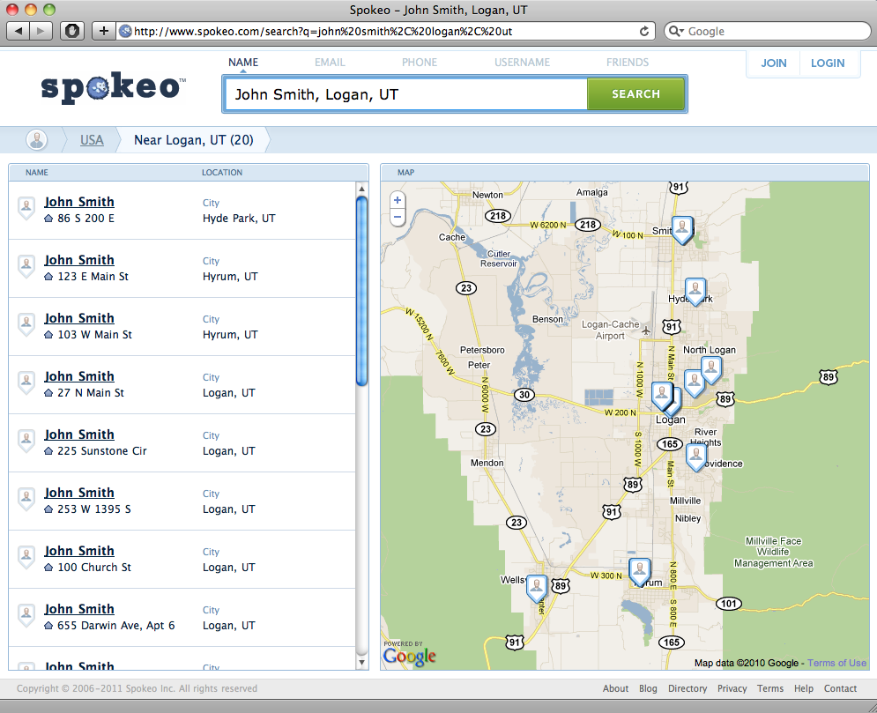Open the Directory footer link
Viewport: 877px width, 713px height.
point(687,688)
